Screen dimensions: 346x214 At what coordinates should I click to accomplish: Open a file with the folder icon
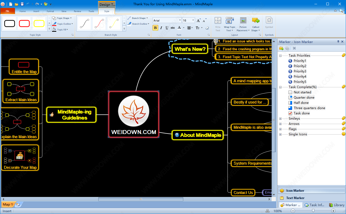point(16,4)
